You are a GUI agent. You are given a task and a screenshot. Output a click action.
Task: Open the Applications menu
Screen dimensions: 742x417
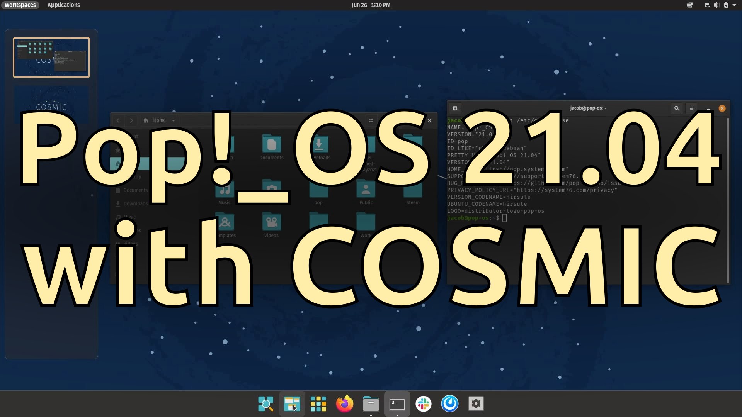pos(63,5)
